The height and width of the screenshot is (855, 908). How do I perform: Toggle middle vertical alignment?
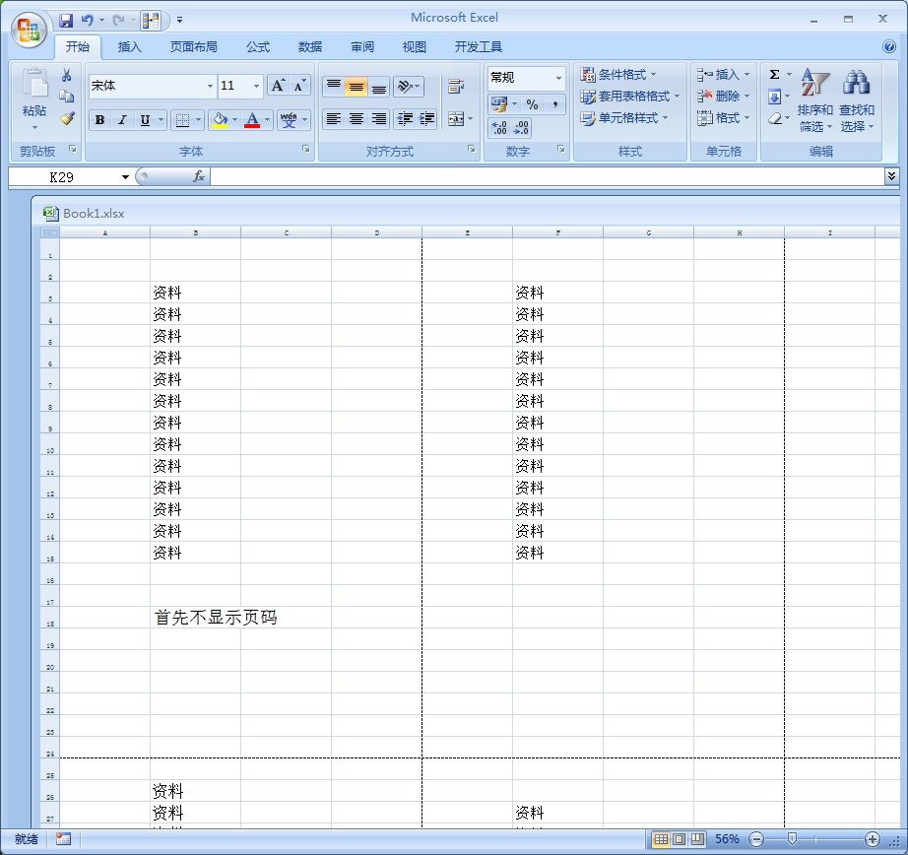[x=357, y=87]
